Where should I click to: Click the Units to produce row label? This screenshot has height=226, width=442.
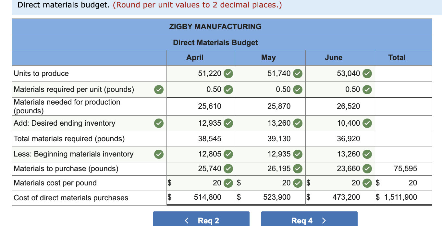(41, 73)
